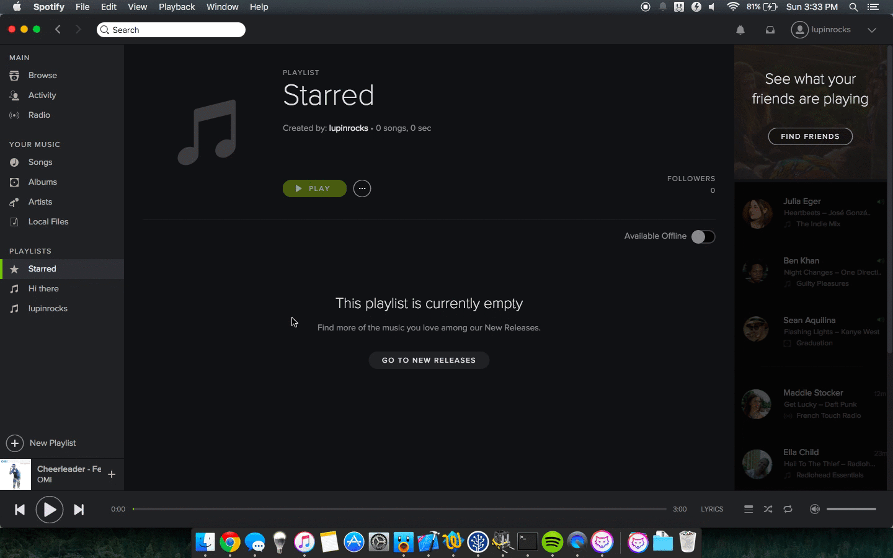Open iTunes from the Dock
Image resolution: width=893 pixels, height=558 pixels.
[304, 542]
